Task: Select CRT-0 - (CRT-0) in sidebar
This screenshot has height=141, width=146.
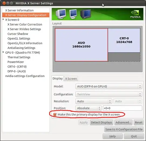Action: click(17, 67)
